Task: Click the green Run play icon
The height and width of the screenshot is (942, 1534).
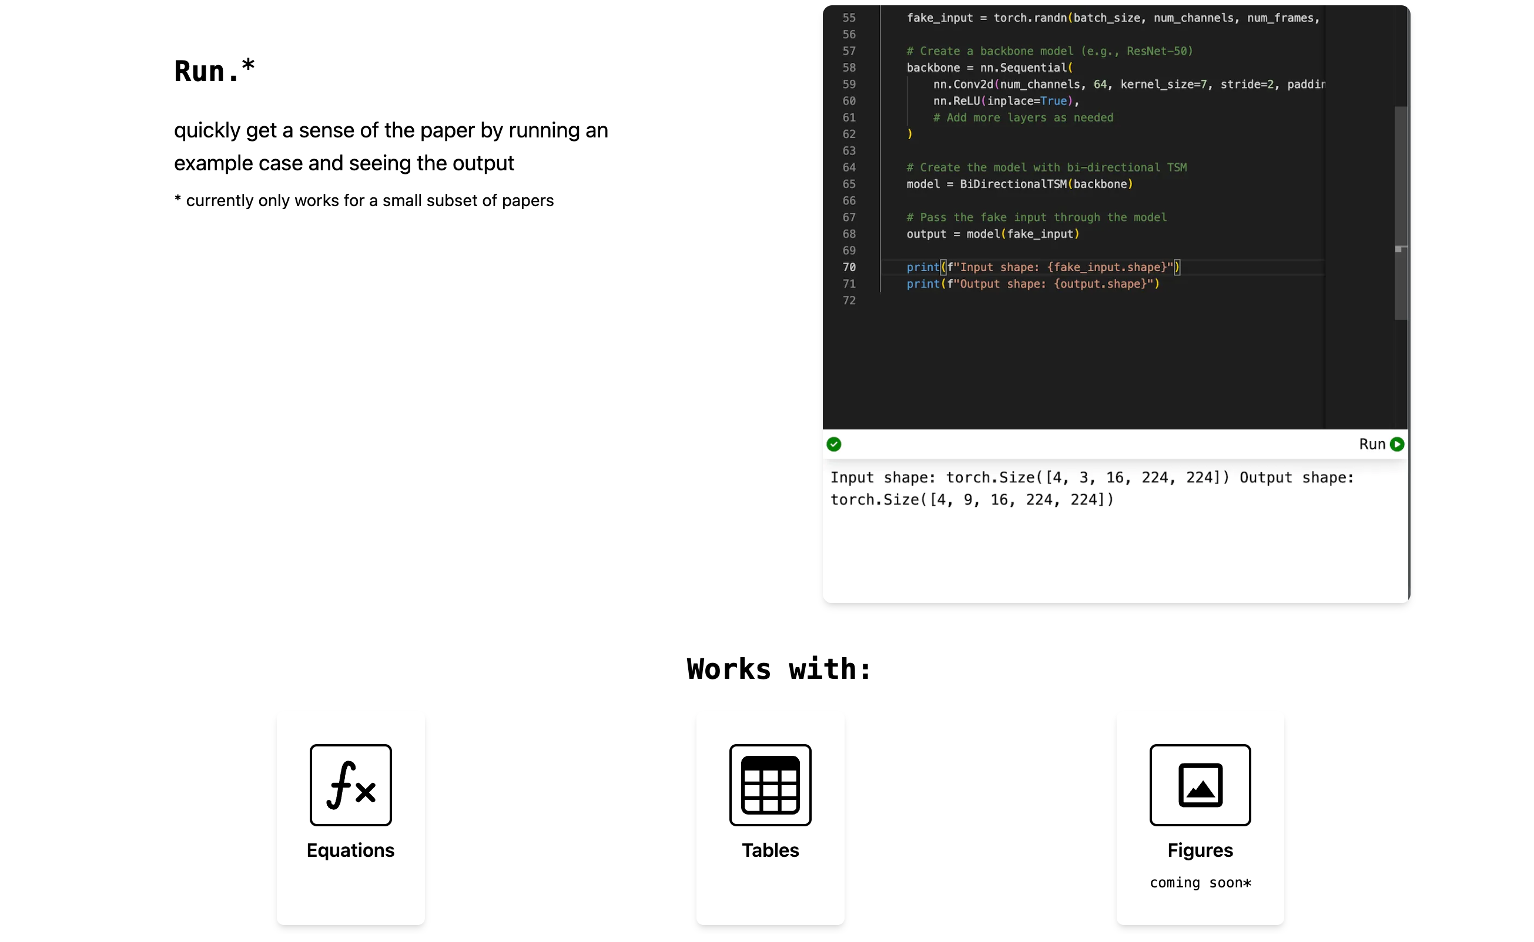Action: (1396, 444)
